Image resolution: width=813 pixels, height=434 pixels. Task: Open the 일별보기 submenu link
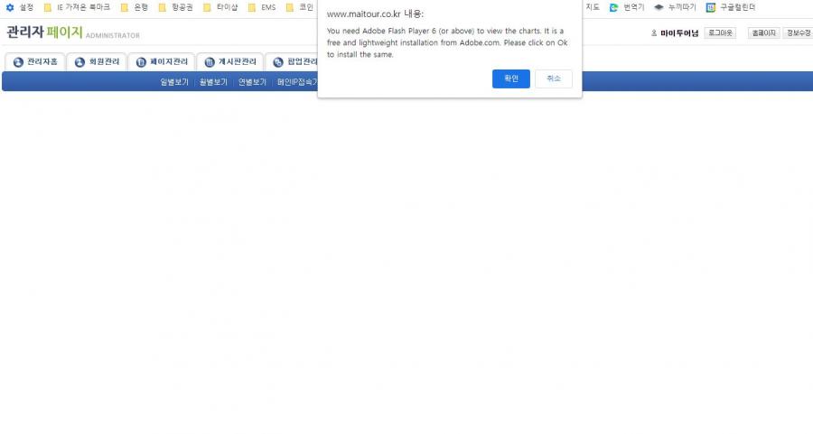[x=174, y=82]
